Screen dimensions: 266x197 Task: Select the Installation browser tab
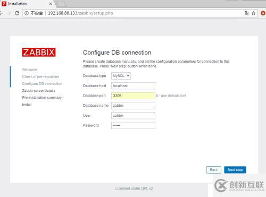[27, 4]
